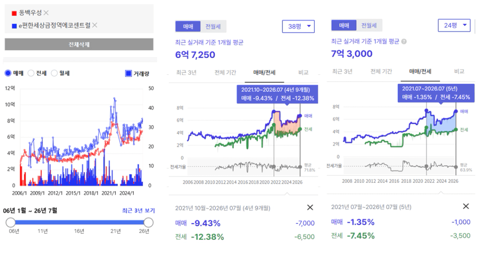
Task: Select the 전세 radio button
Action: tap(31, 73)
